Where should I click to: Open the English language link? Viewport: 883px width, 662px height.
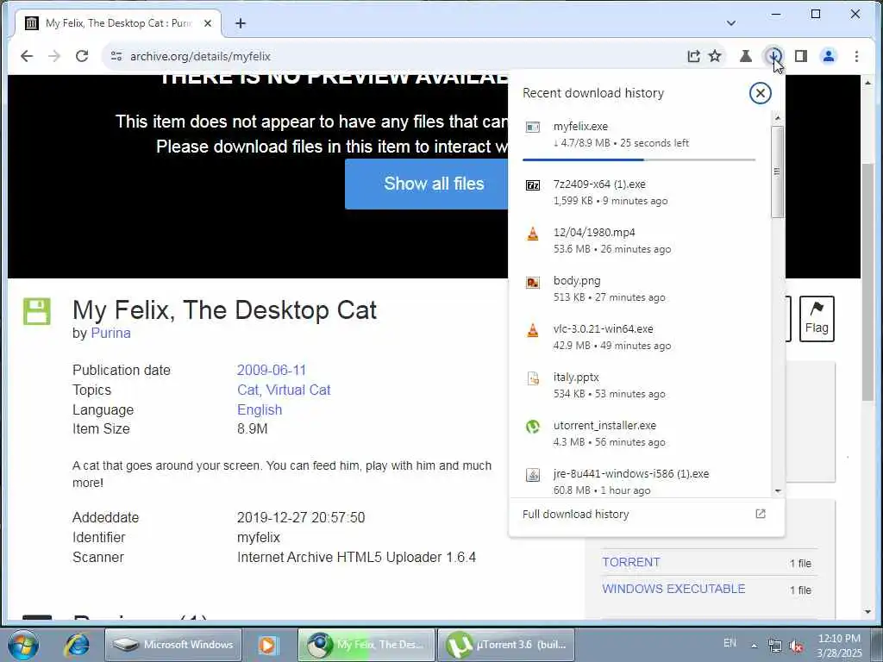[x=260, y=409]
